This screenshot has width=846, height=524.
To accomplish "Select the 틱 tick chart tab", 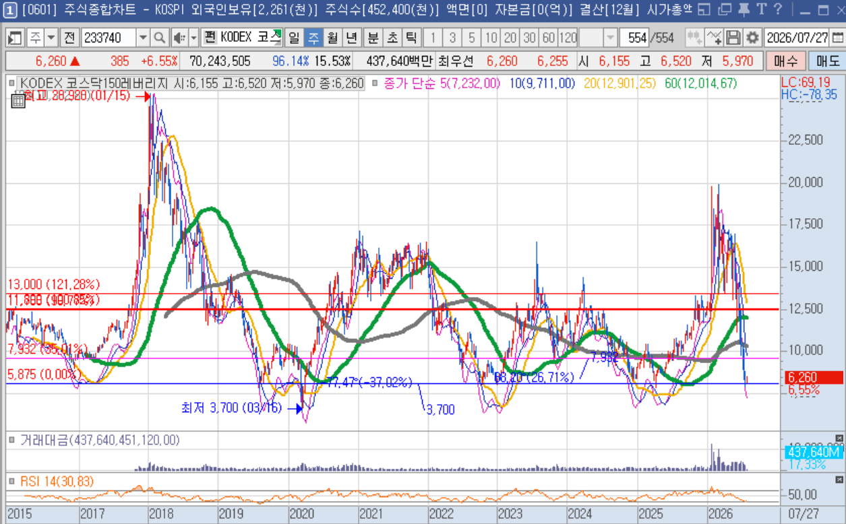I will [410, 38].
